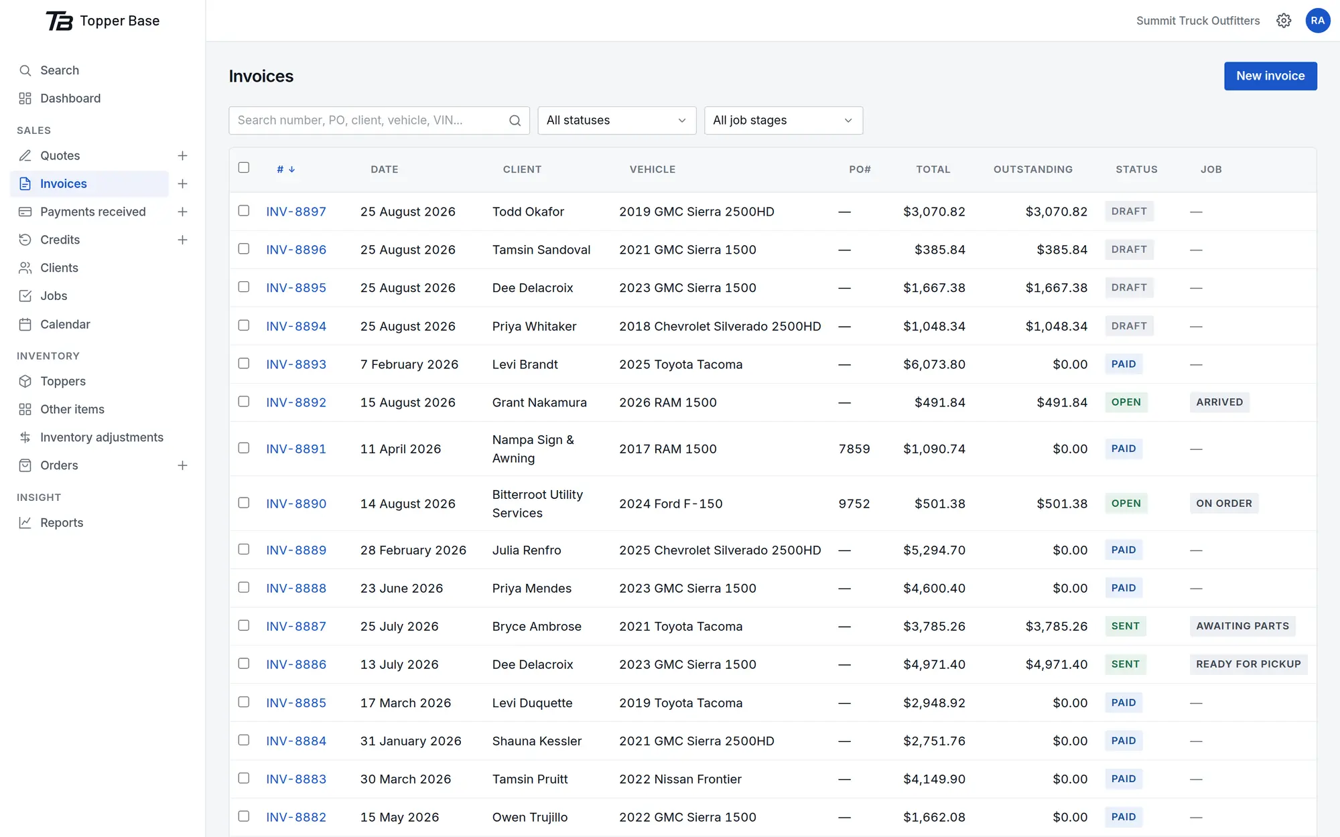The width and height of the screenshot is (1340, 837).
Task: Click the magnifier icon in search box
Action: pos(515,121)
